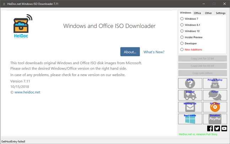This screenshot has height=144, width=230.
Task: Click the GetHostEntry failed! status text
Action: click(x=13, y=142)
